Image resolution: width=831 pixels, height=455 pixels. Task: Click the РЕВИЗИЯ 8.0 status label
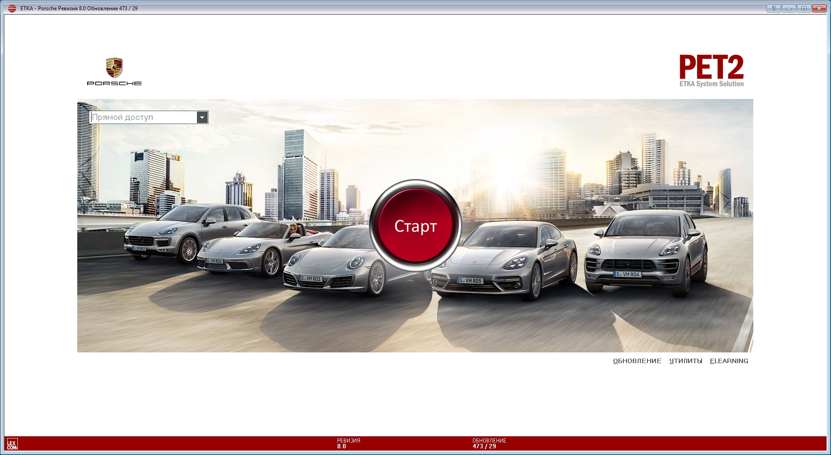pyautogui.click(x=348, y=443)
